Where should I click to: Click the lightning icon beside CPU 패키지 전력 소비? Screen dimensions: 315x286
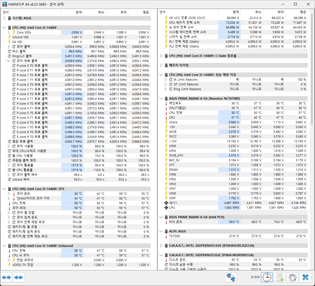166,23
